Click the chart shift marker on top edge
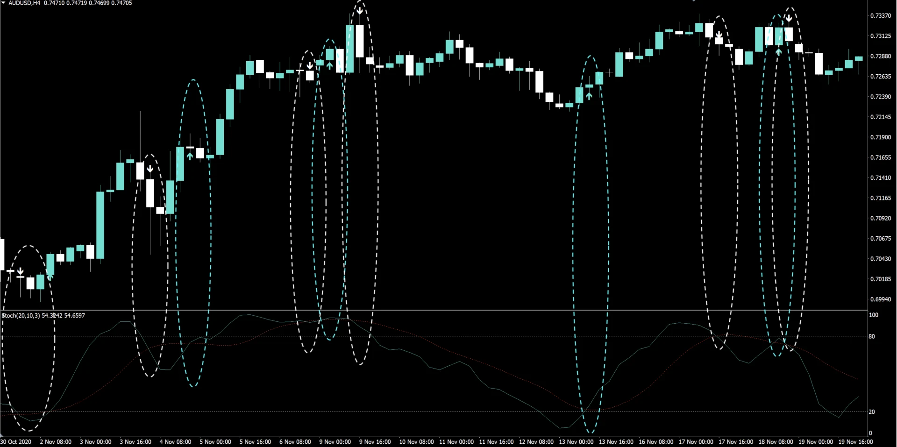 (694, 1)
